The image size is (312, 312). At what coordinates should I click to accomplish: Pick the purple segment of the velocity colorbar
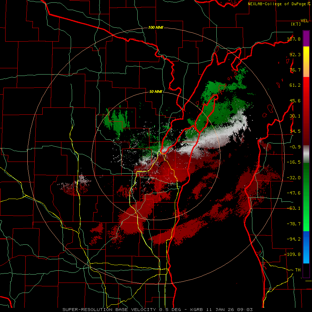pyautogui.click(x=306, y=38)
